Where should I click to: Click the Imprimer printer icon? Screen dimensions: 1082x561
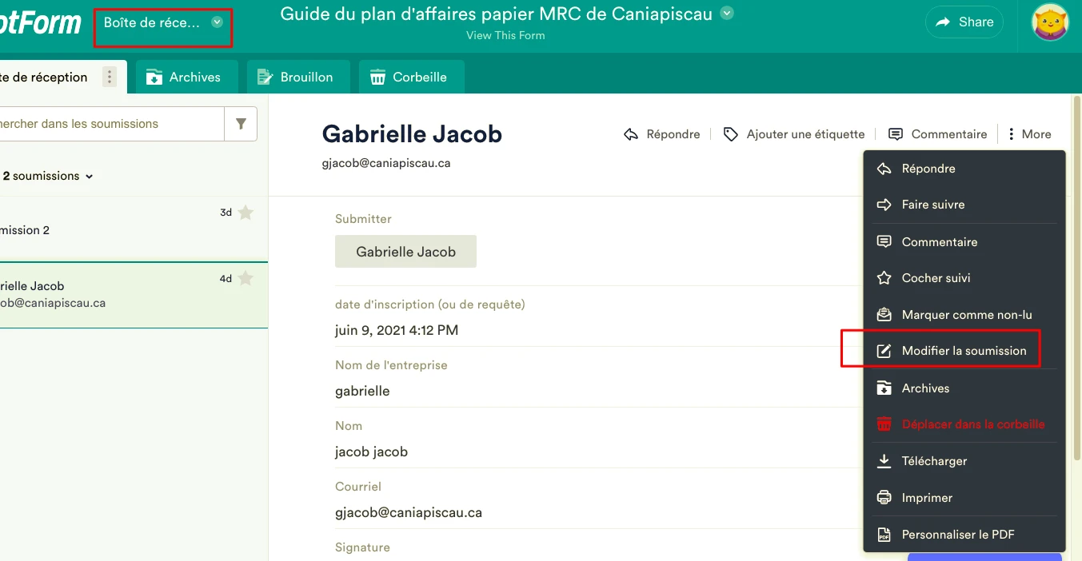pyautogui.click(x=884, y=498)
